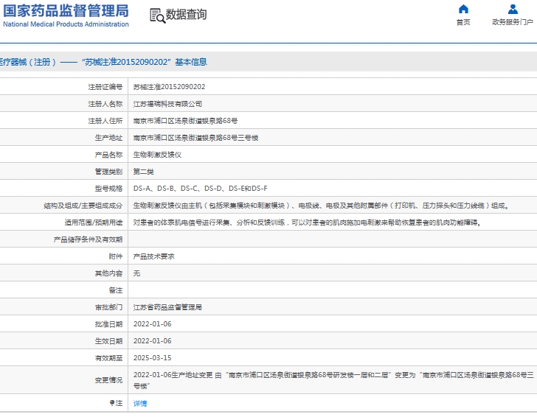Click the 批准日期 row label
537x417 pixels.
(108, 324)
